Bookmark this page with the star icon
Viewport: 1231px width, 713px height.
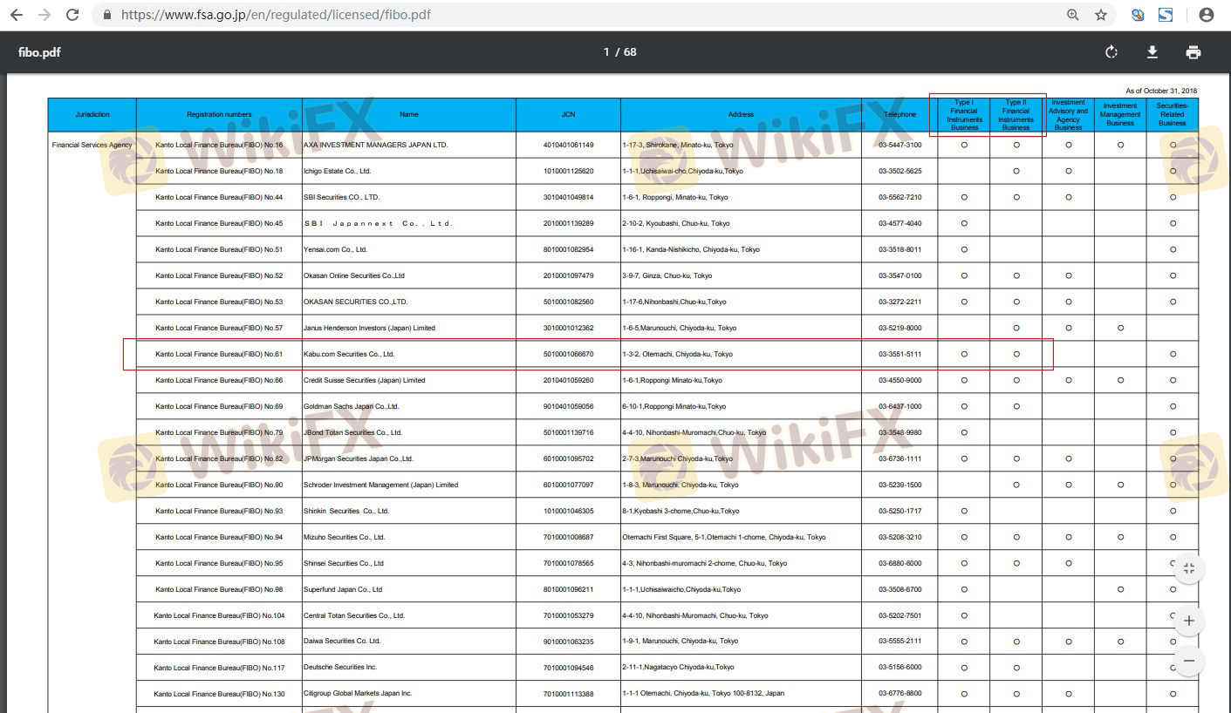click(x=1101, y=15)
